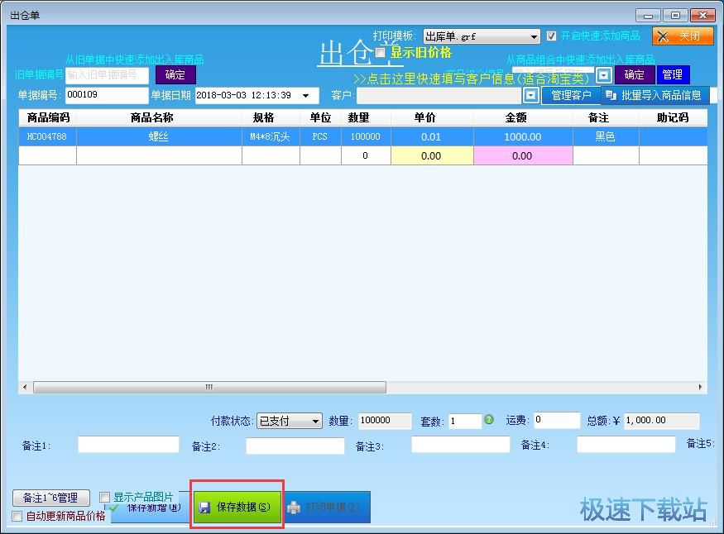
Task: Toggle the 显示旧价格 checkbox
Action: (x=381, y=53)
